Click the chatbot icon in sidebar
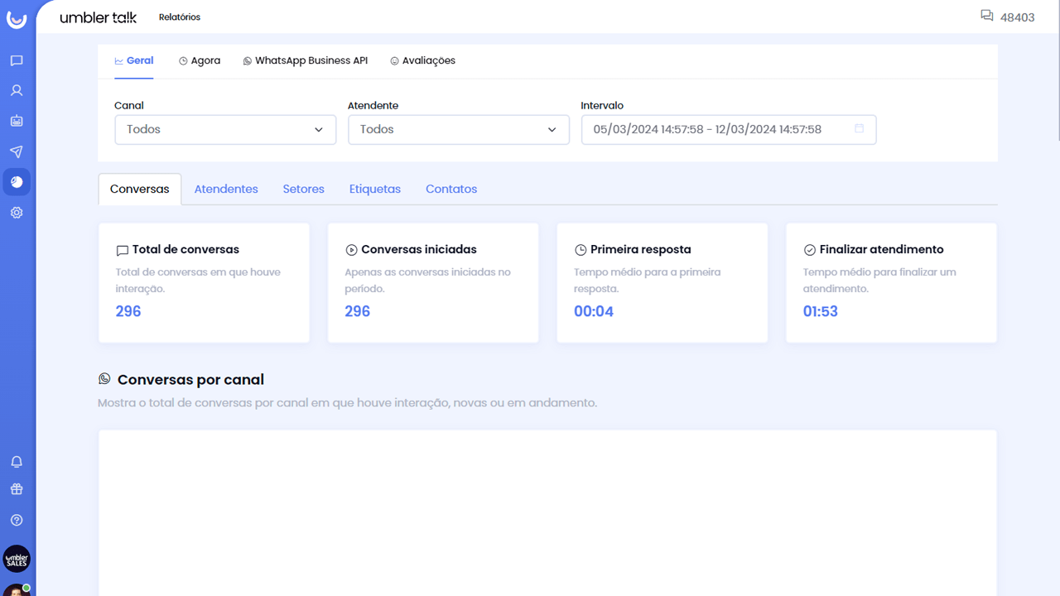 click(17, 121)
